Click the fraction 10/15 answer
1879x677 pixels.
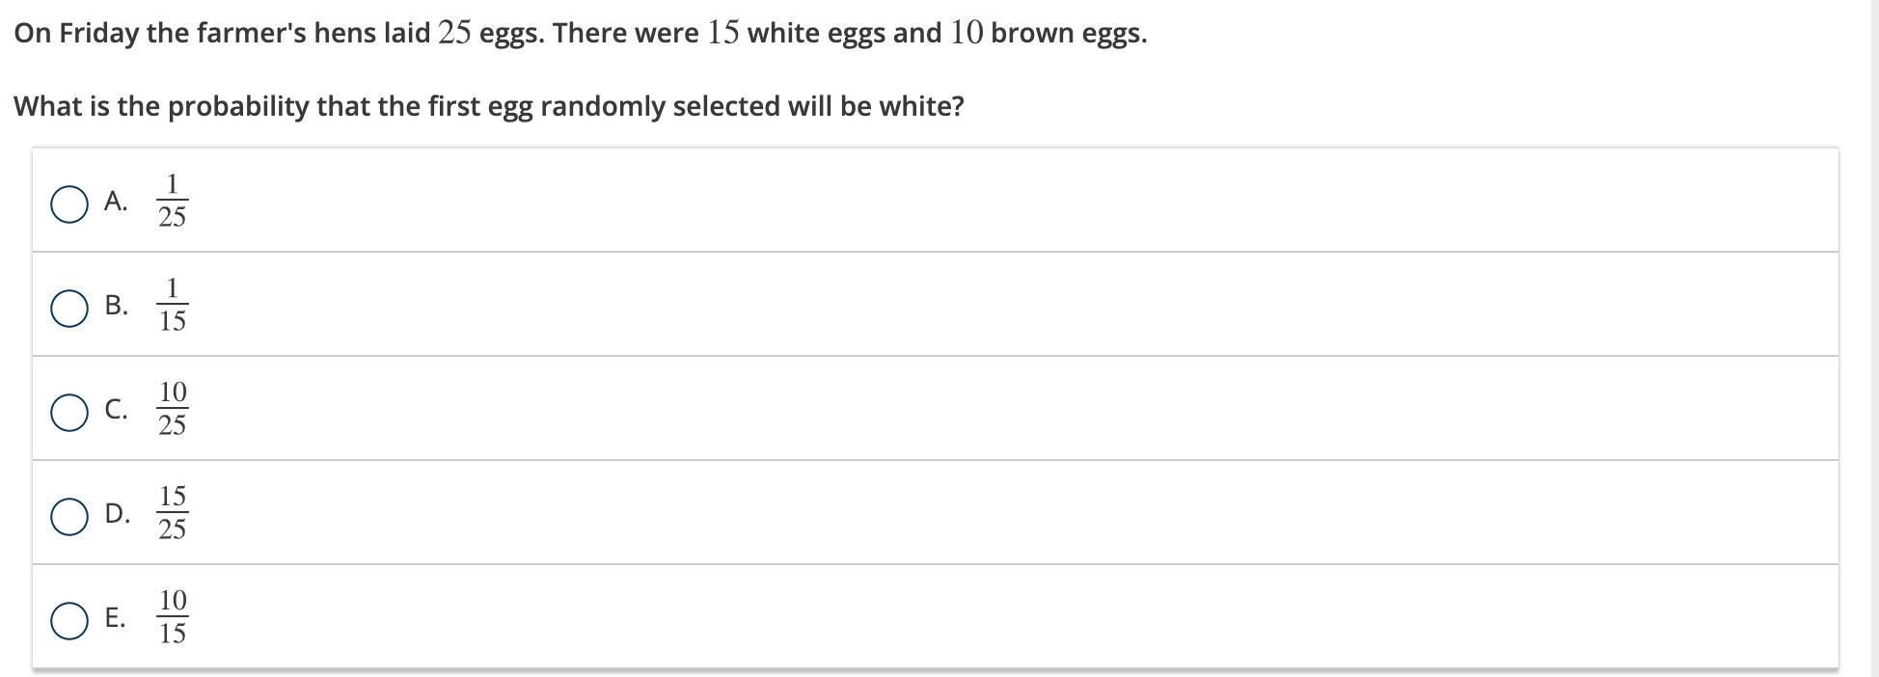coord(172,617)
